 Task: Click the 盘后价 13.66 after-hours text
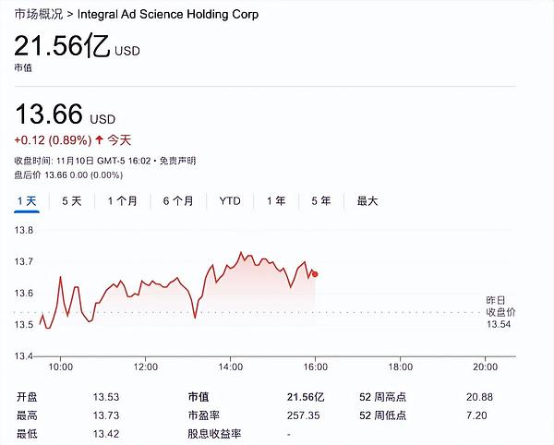tap(68, 174)
